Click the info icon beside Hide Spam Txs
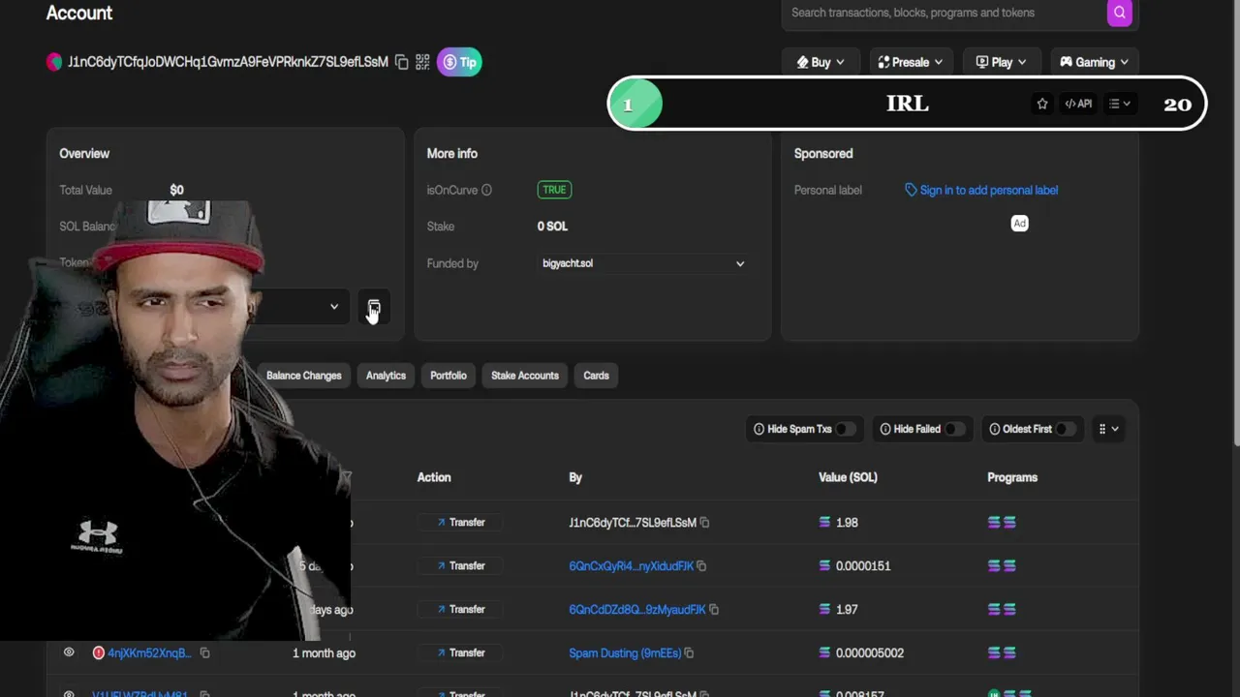The image size is (1240, 697). pyautogui.click(x=759, y=429)
